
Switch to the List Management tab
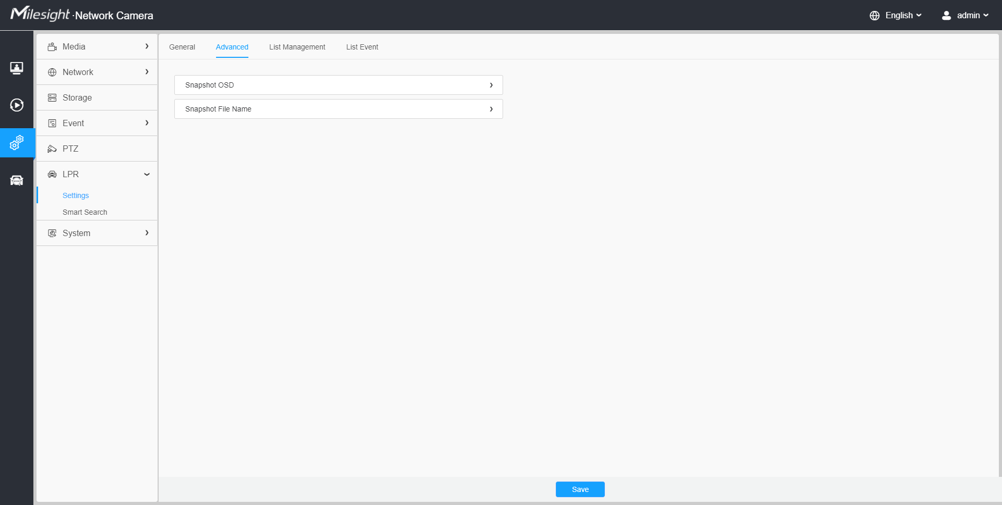pos(297,47)
